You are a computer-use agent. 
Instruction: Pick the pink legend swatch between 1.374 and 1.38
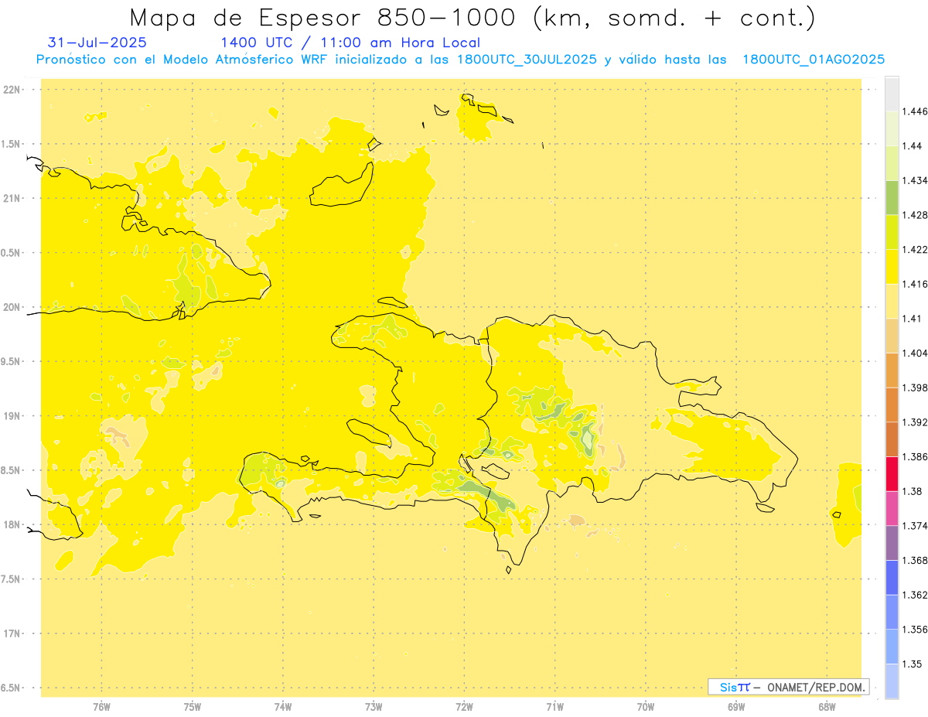892,508
